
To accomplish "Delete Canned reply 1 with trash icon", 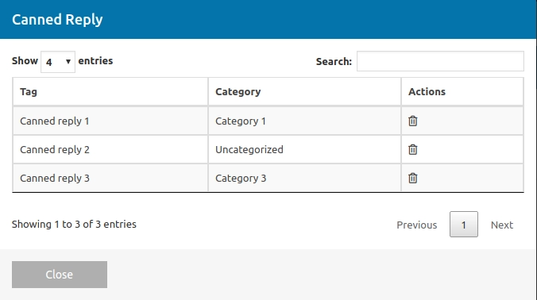I will click(x=413, y=121).
